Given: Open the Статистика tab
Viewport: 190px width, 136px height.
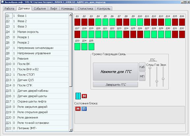Looking at the screenshot, I should [x=85, y=9].
